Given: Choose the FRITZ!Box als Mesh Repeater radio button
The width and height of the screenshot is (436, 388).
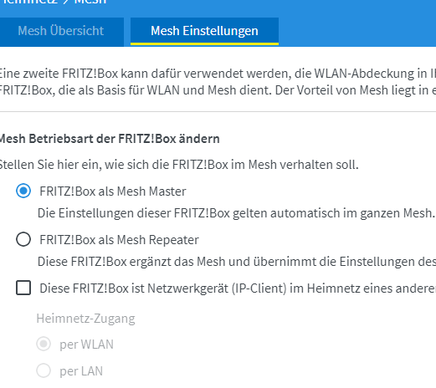Looking at the screenshot, I should tap(23, 239).
